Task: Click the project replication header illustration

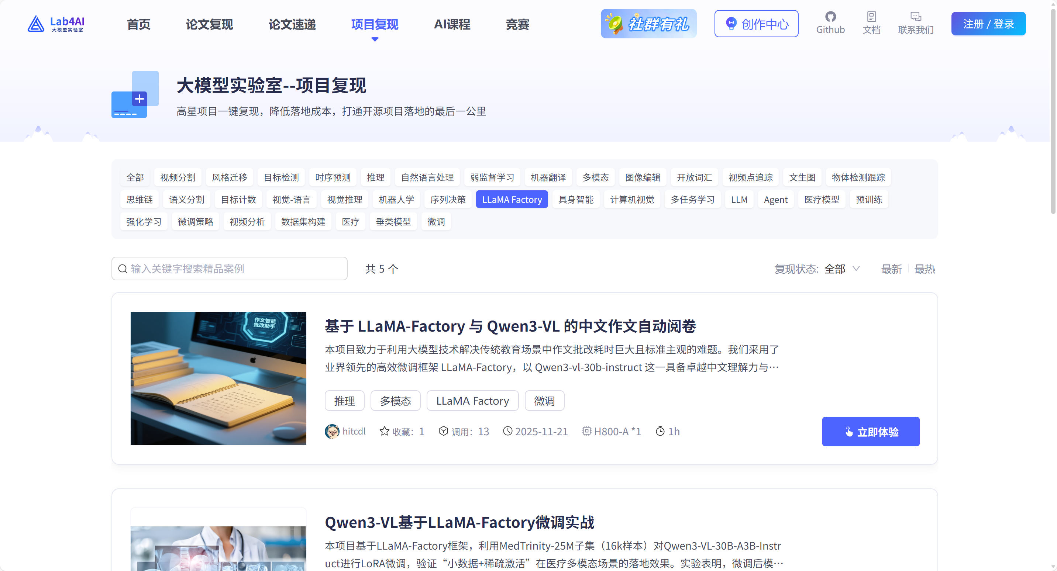Action: pos(135,94)
